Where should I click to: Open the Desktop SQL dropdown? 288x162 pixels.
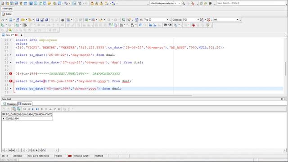(198, 20)
